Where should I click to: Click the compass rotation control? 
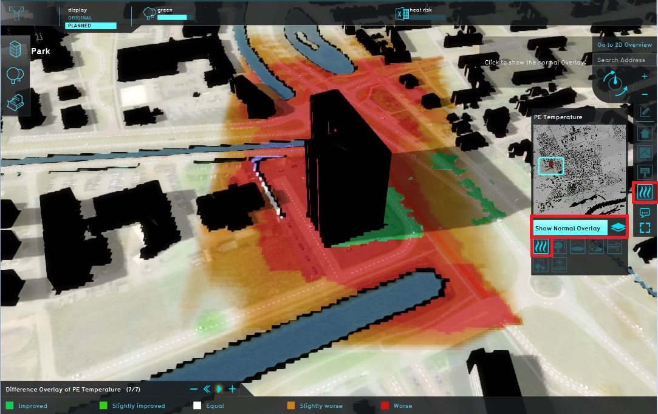[616, 83]
